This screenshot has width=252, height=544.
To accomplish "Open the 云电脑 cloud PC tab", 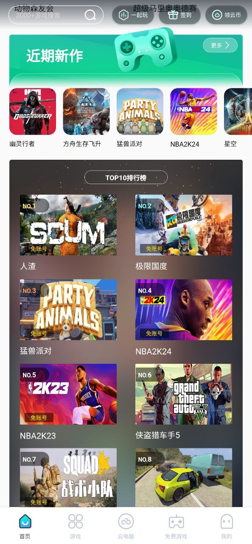I will point(126,526).
